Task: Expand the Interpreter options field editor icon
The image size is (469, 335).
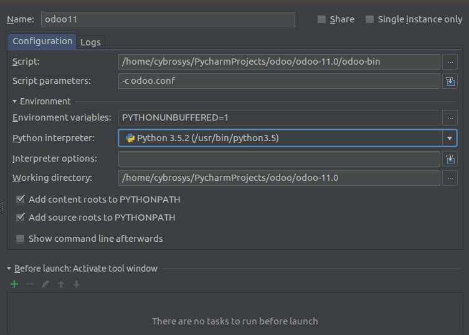Action: pos(450,159)
